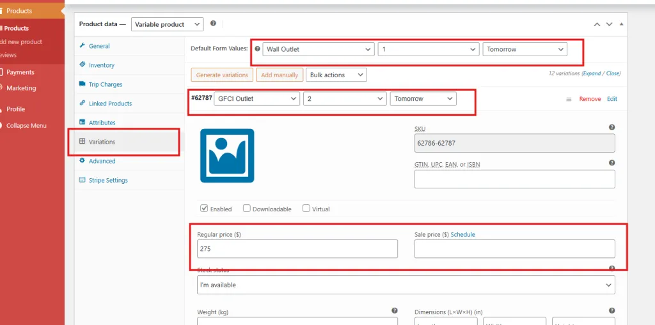Open the Bulk actions dropdown
Viewport: 655px width, 325px height.
[336, 75]
